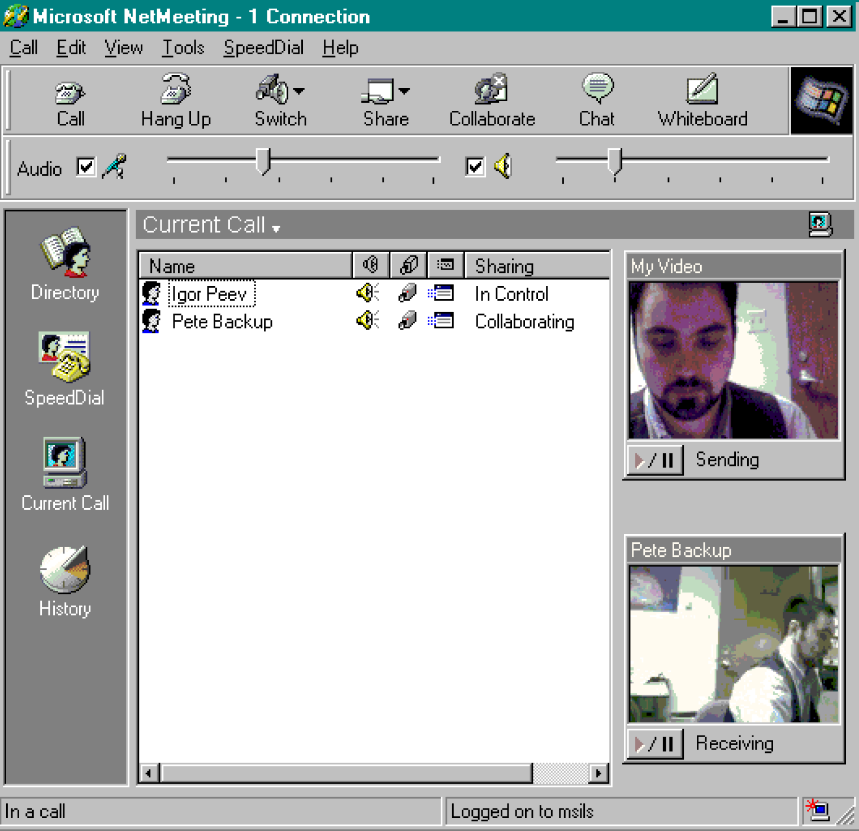859x831 pixels.
Task: Minimize the NetMeeting window
Action: [783, 16]
